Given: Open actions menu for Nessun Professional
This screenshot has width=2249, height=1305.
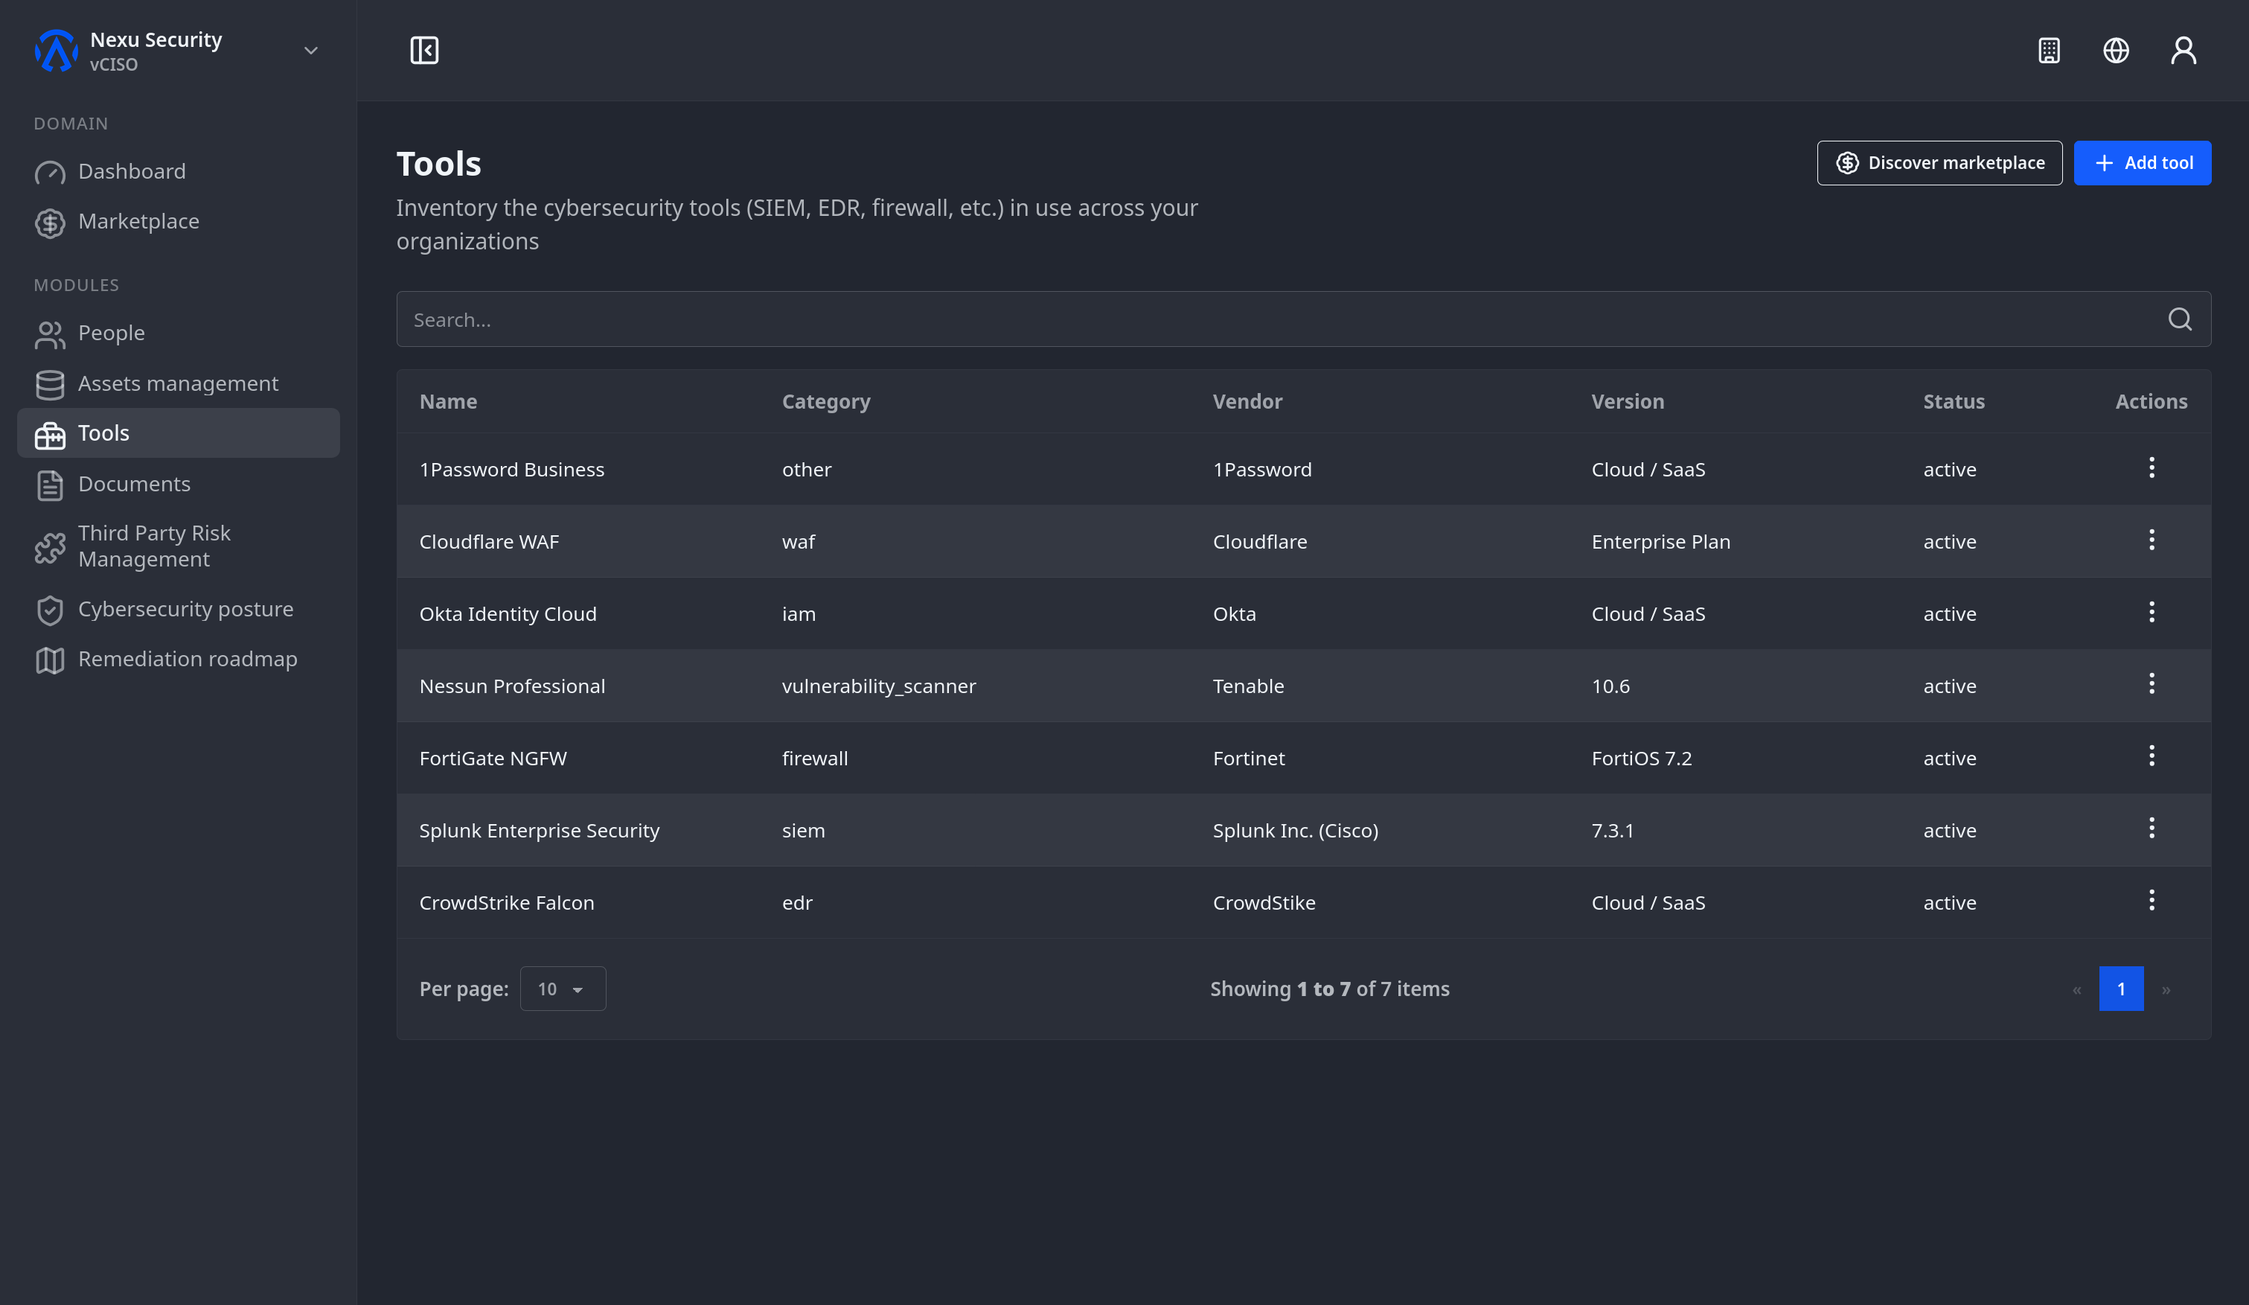Looking at the screenshot, I should [2152, 683].
